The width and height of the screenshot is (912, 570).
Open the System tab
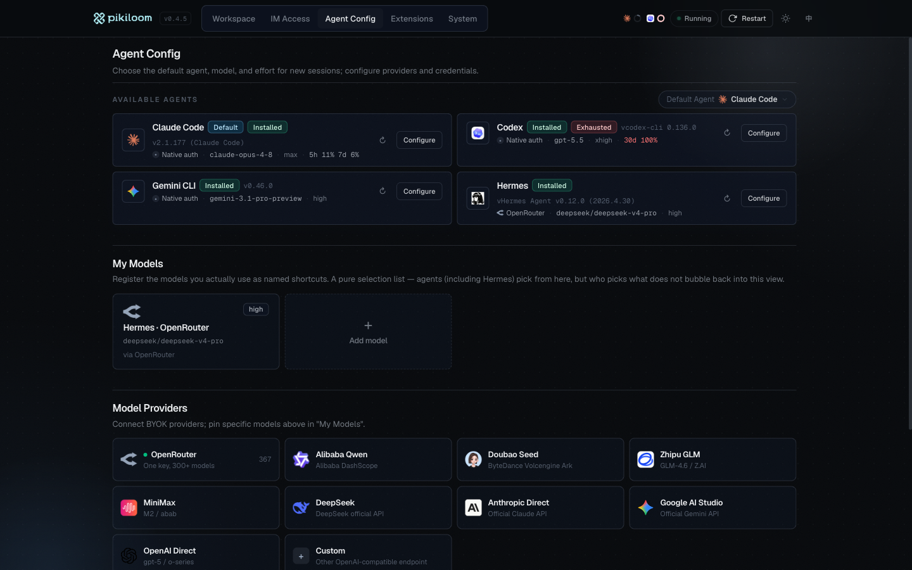(x=462, y=18)
